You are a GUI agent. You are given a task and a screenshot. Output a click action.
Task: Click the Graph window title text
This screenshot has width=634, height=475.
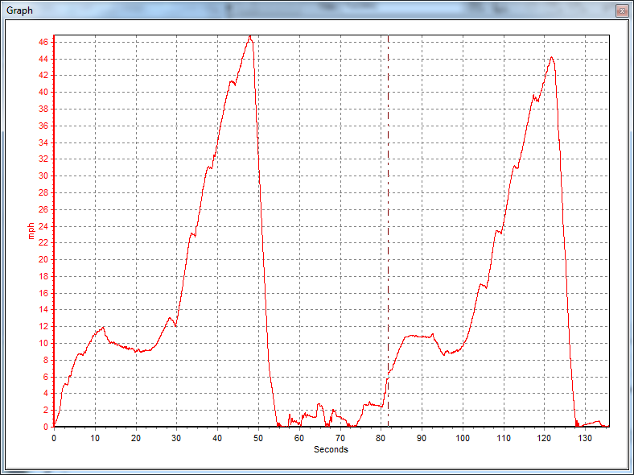(19, 11)
